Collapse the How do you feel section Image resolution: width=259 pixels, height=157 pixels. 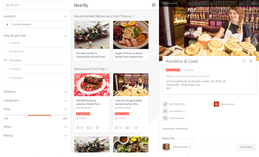click(x=65, y=36)
